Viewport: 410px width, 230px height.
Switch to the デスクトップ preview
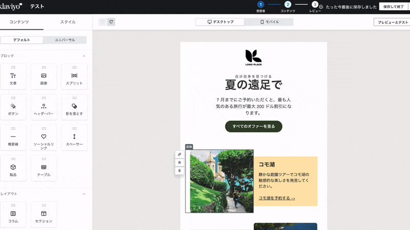[220, 22]
